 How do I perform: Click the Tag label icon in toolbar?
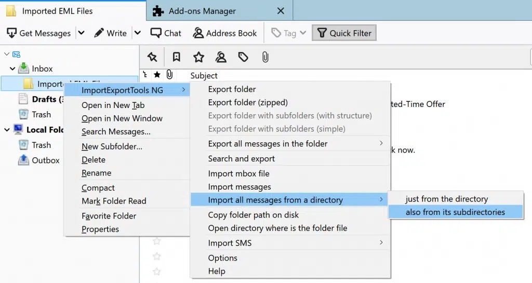coord(276,33)
